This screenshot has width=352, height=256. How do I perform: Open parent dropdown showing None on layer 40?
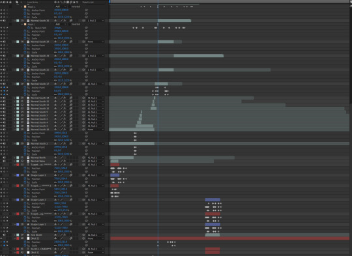96,238
